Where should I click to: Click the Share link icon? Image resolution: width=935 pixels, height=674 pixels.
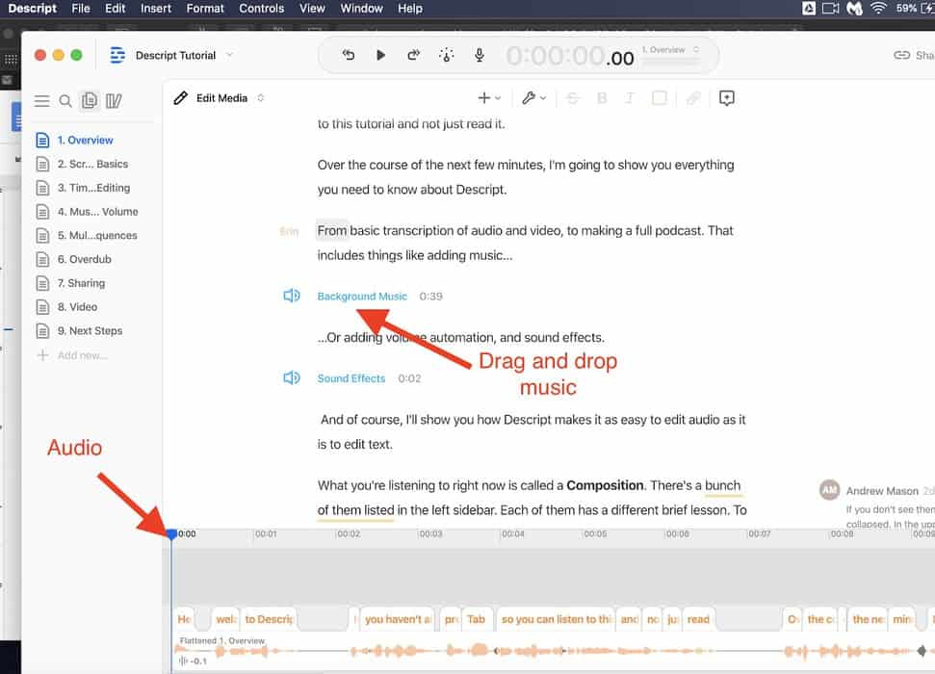point(901,55)
